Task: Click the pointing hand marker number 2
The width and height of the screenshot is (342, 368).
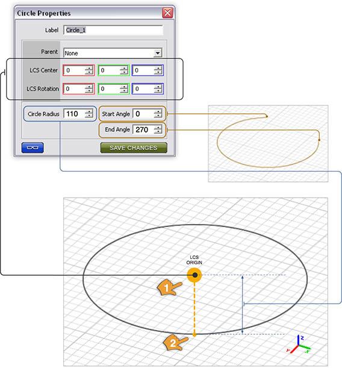Action: tap(176, 343)
